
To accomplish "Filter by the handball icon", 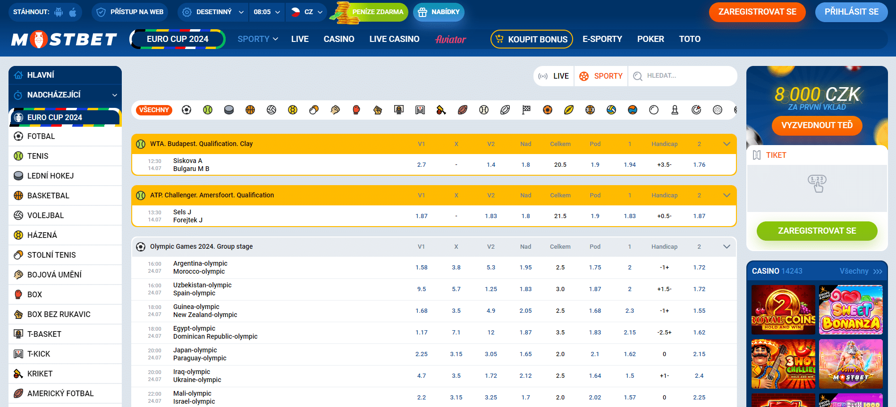I will coord(293,110).
